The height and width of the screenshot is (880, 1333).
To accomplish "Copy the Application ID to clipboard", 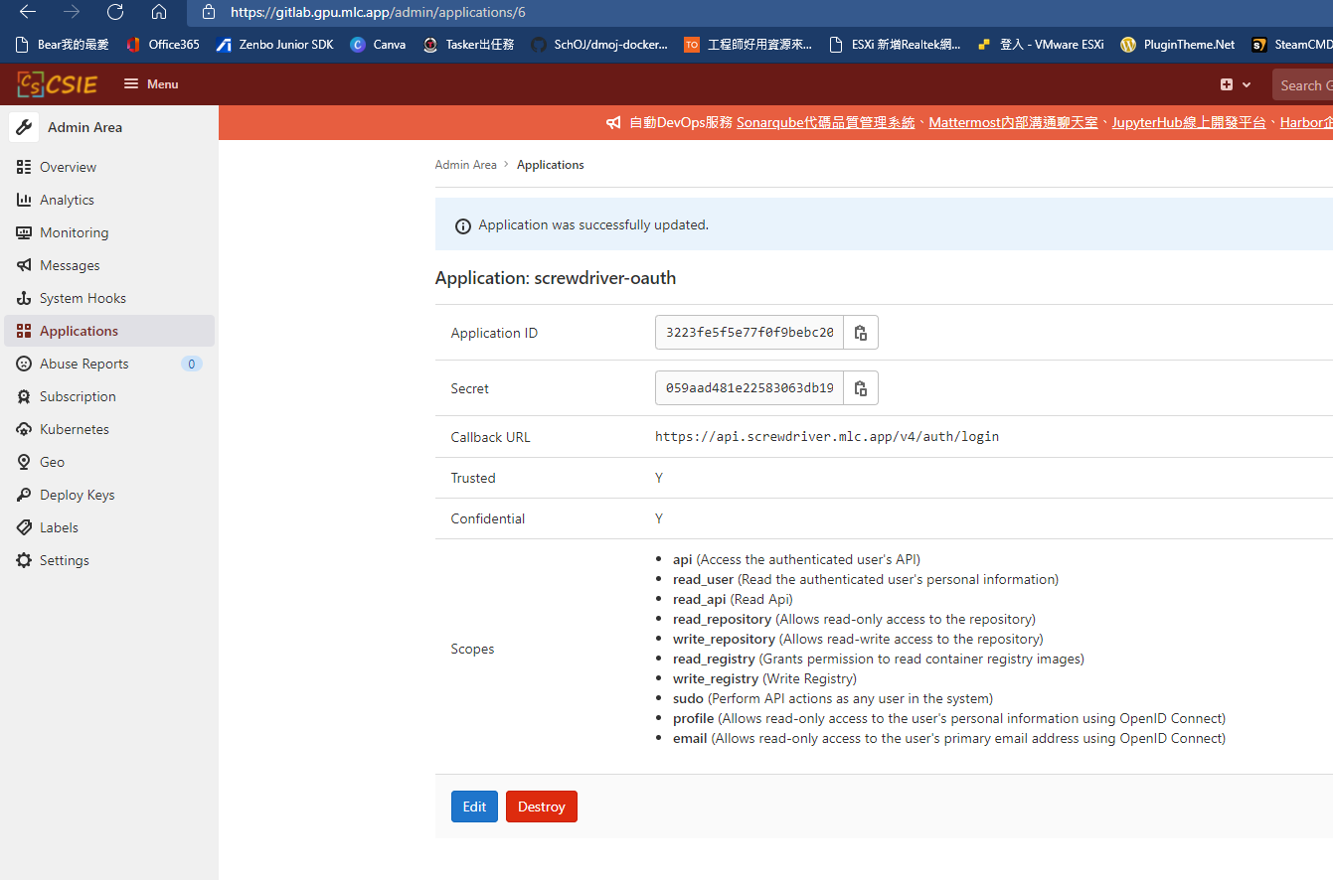I will coord(861,332).
